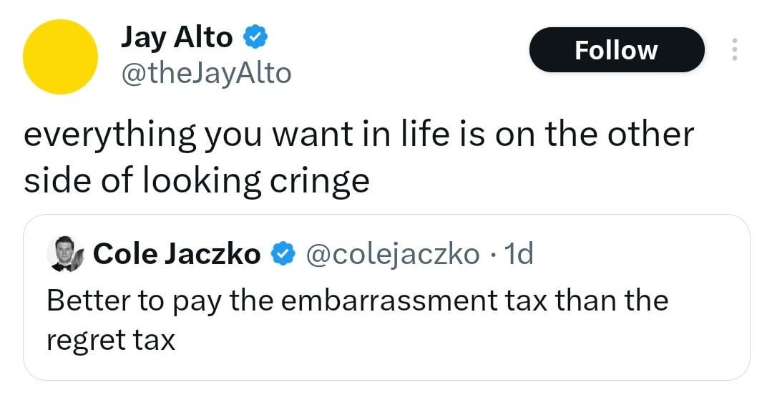Click the 'side of looking cringe' line
The image size is (772, 400).
click(197, 181)
